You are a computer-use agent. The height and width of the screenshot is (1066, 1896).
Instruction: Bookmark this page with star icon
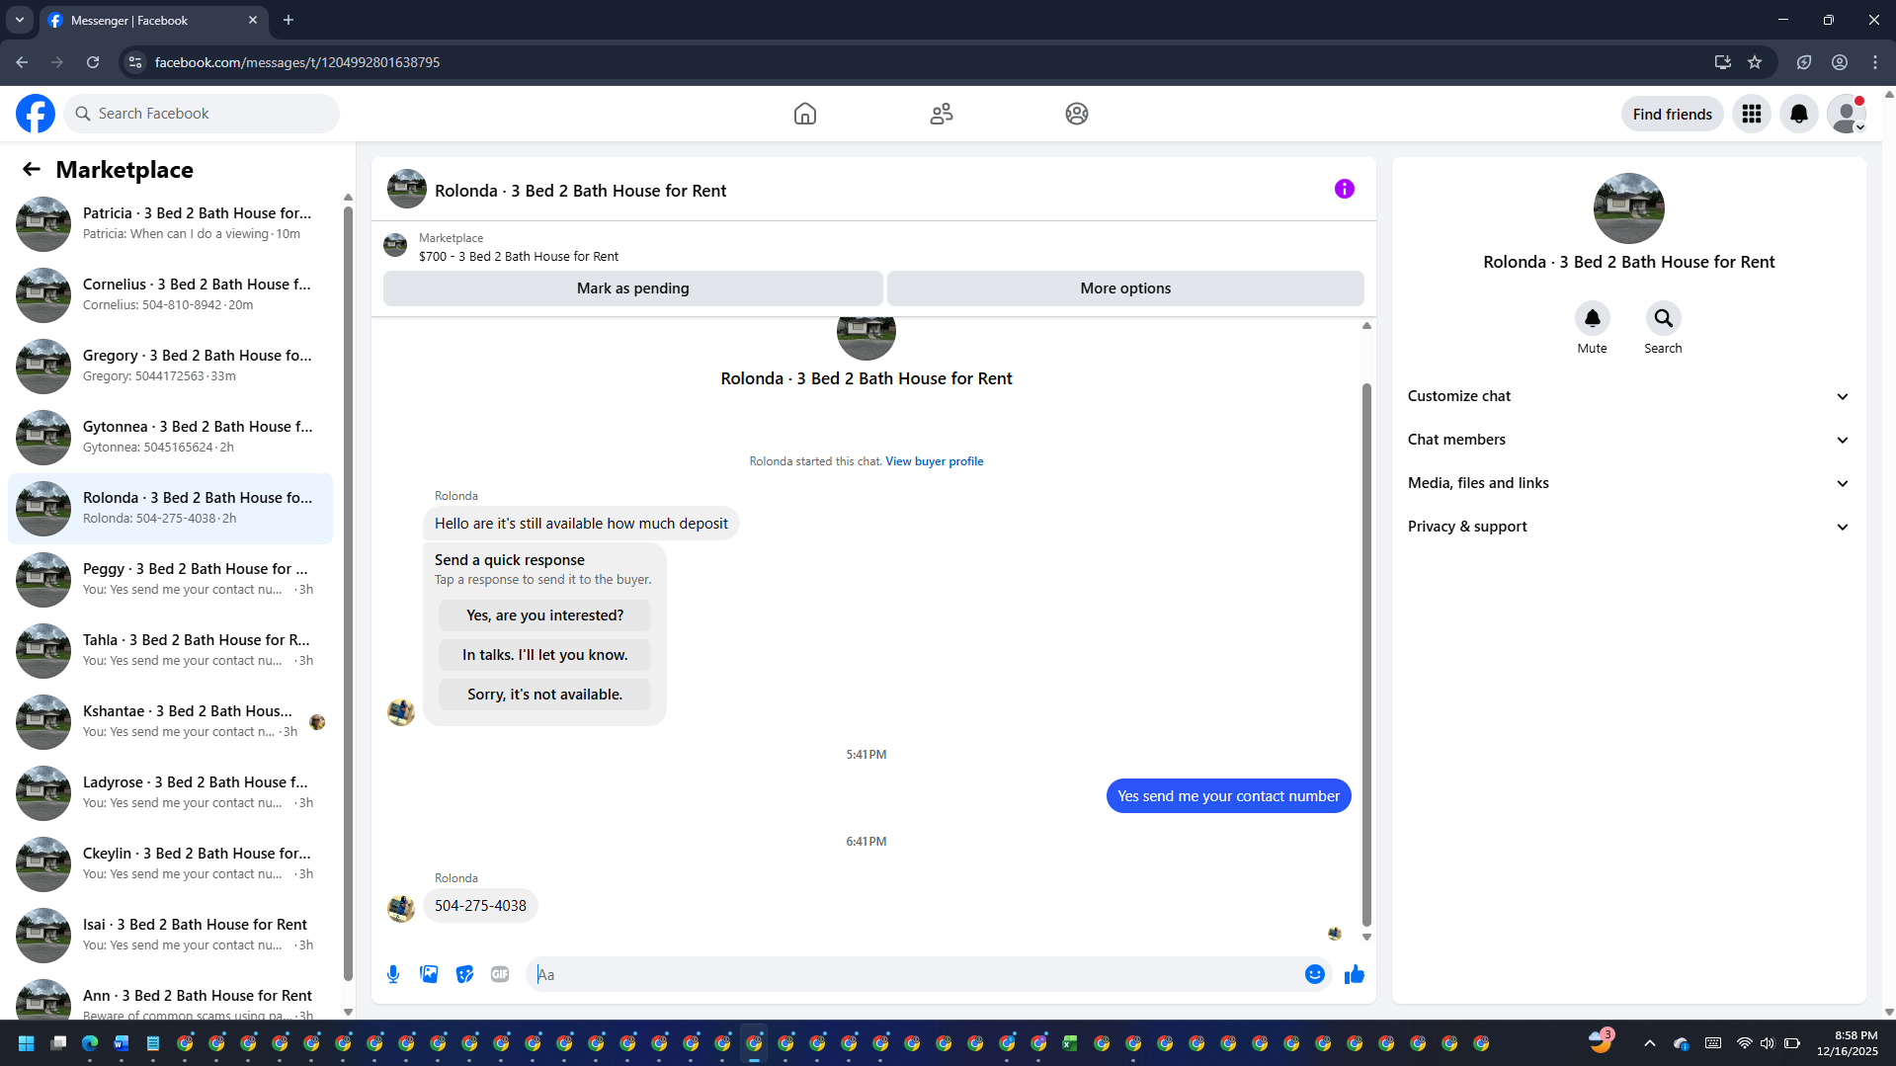click(x=1755, y=62)
